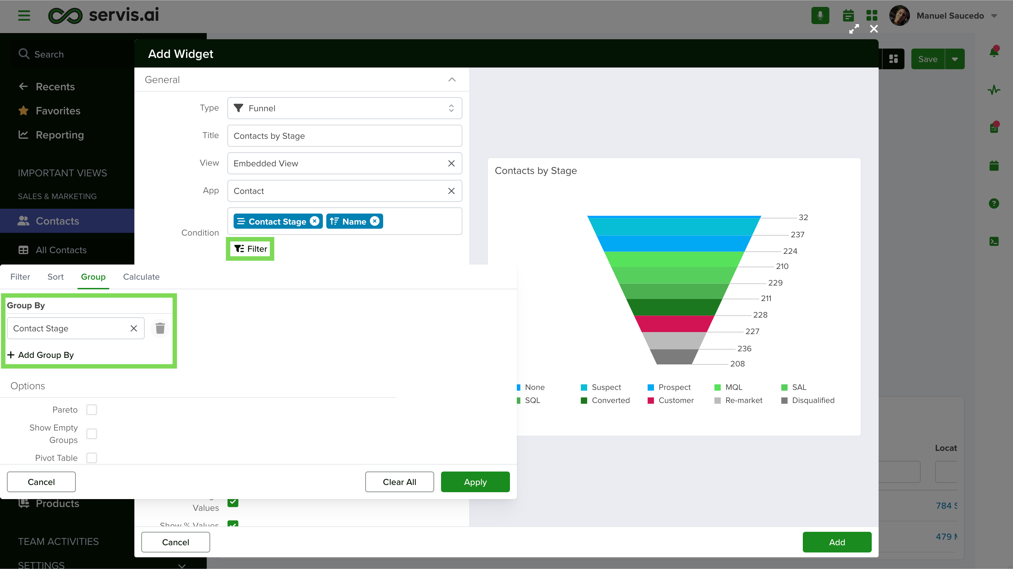
Task: Open the calendar icon in top bar
Action: tap(848, 16)
